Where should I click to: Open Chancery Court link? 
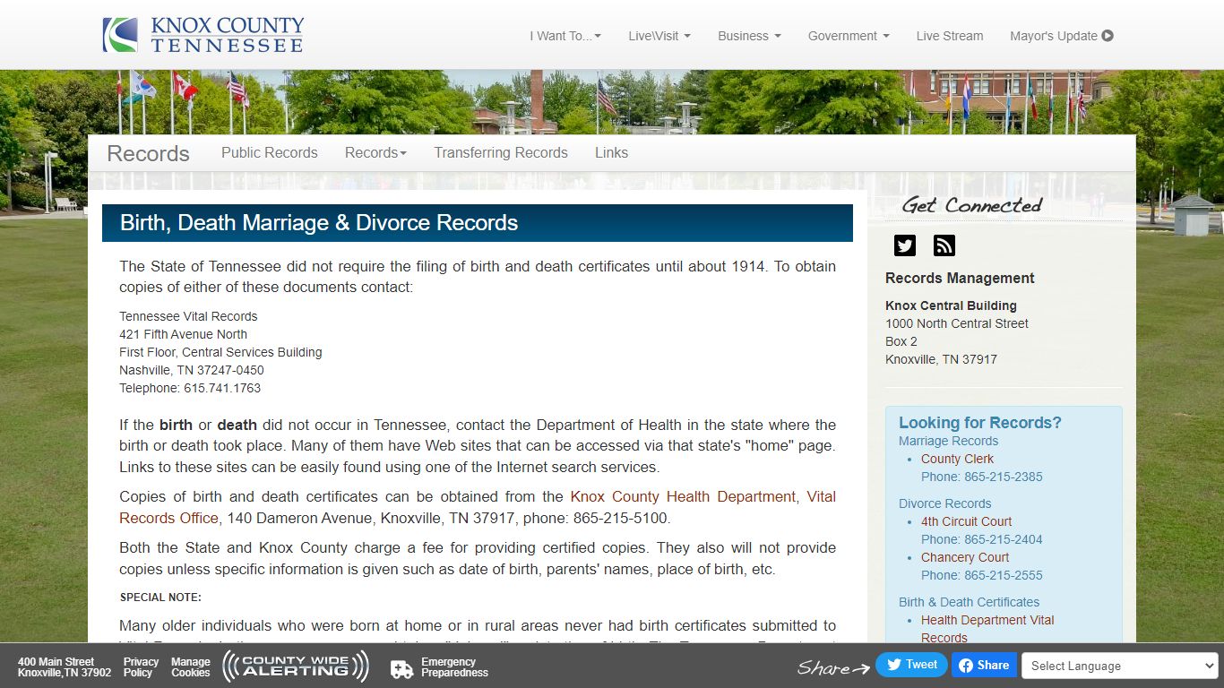tap(965, 557)
